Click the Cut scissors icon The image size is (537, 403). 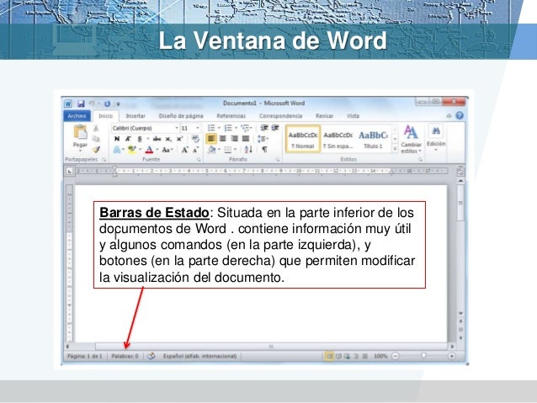click(x=96, y=128)
